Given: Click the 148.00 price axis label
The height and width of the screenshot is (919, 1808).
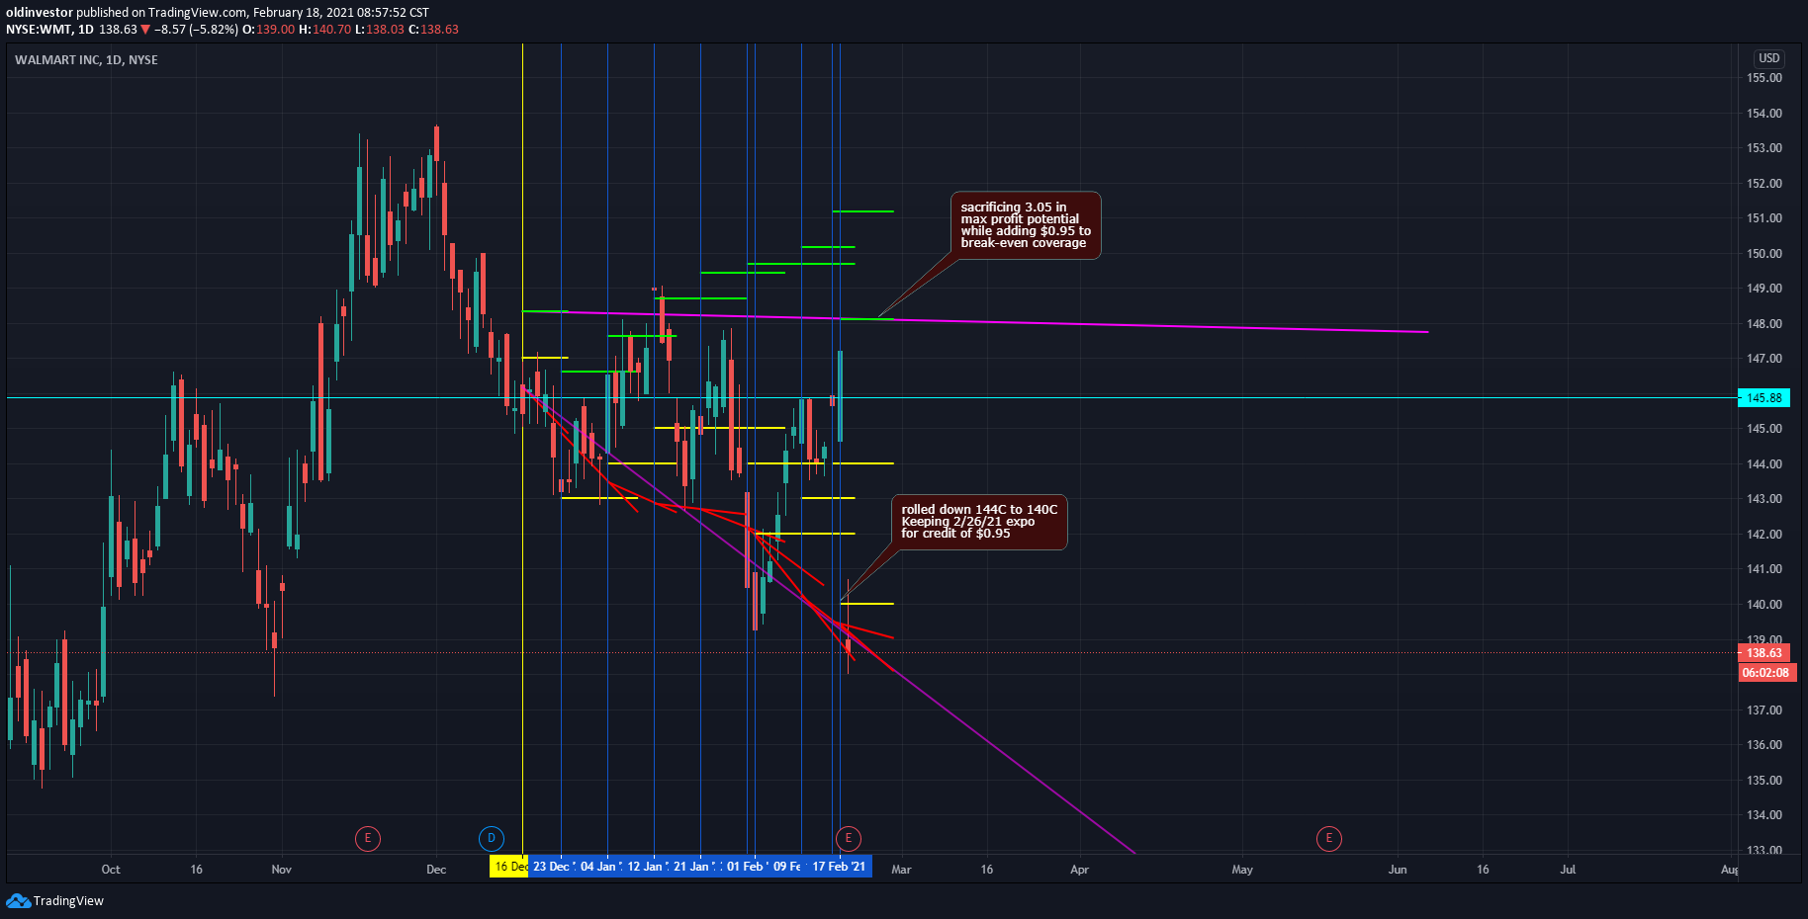Looking at the screenshot, I should tap(1764, 324).
